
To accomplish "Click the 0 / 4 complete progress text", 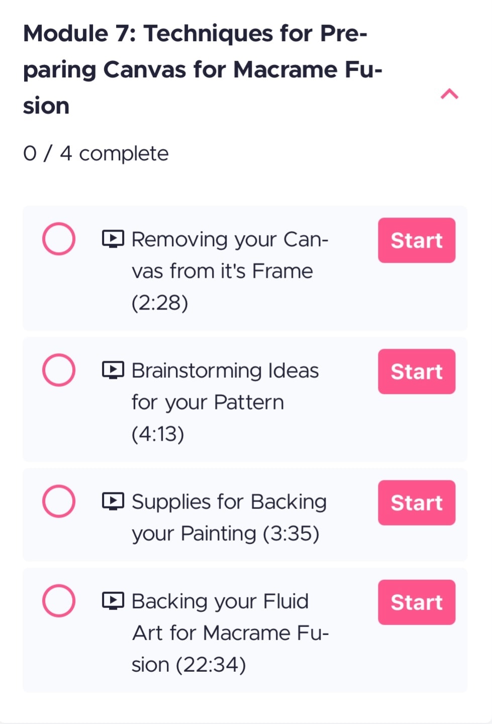I will point(96,153).
